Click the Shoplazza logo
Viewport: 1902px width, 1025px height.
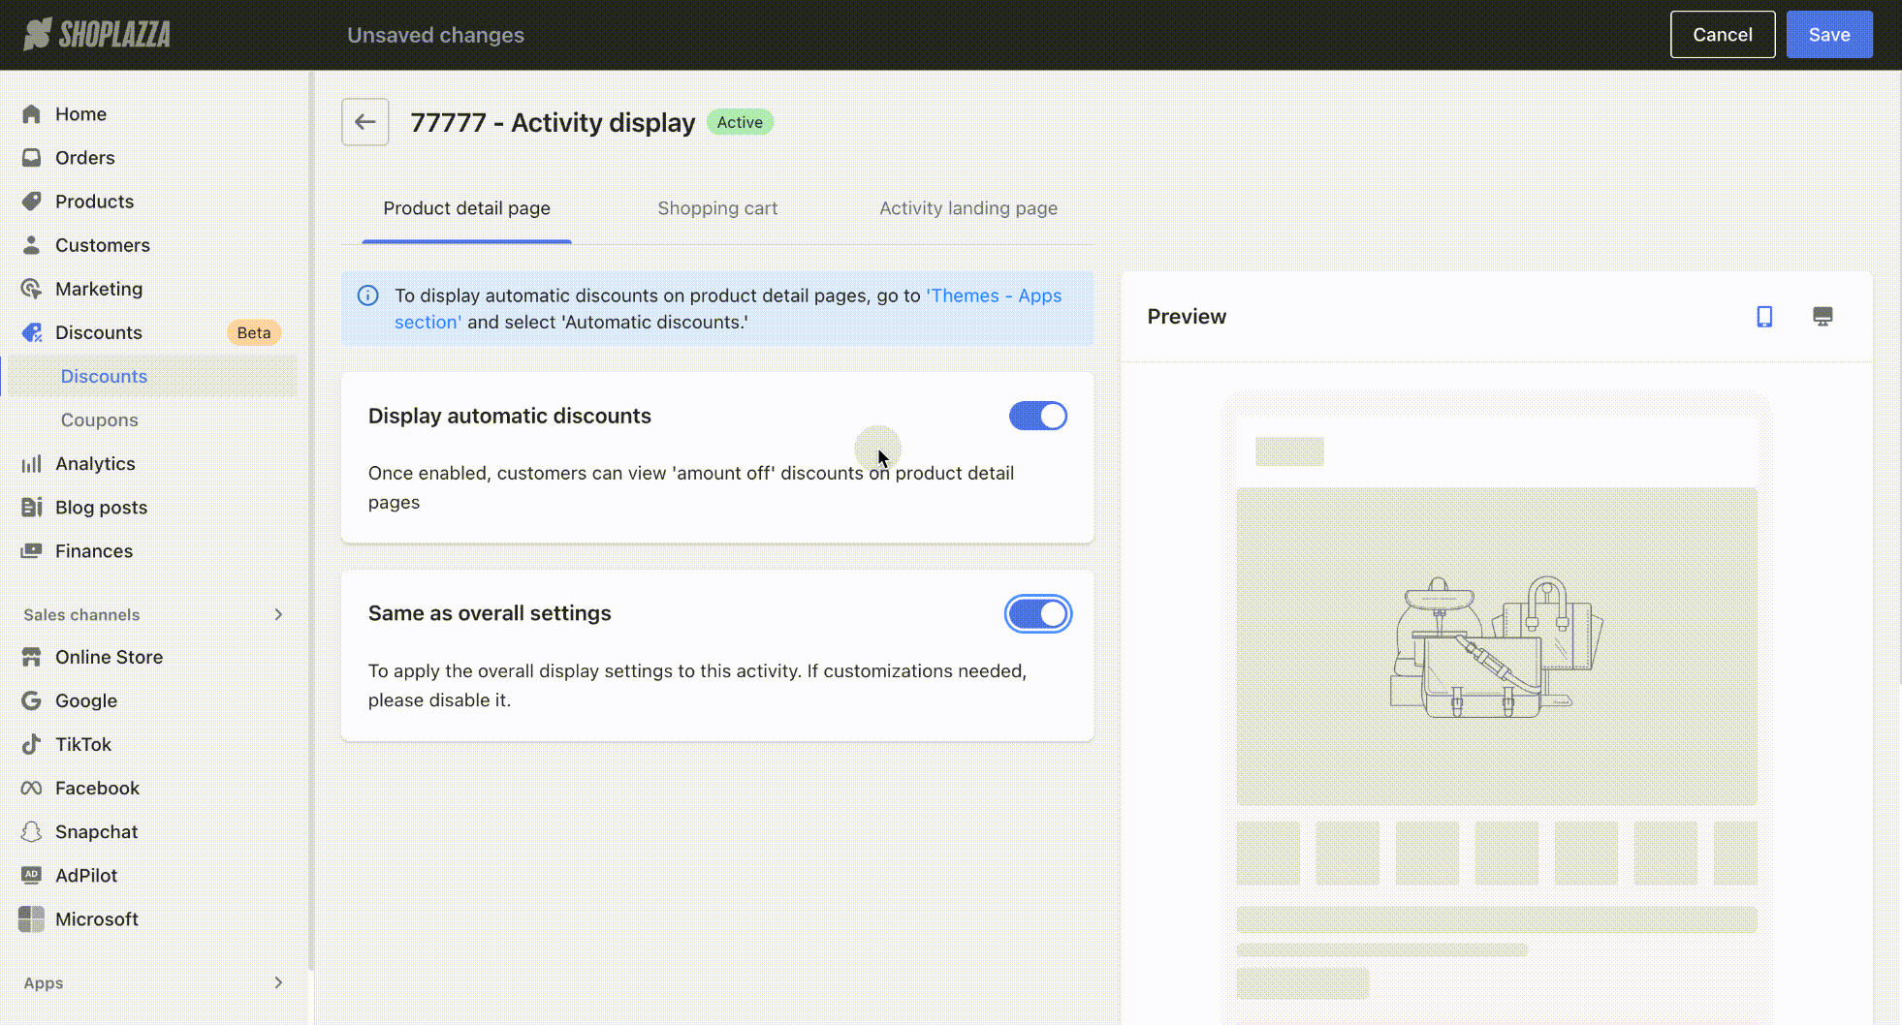pos(97,35)
